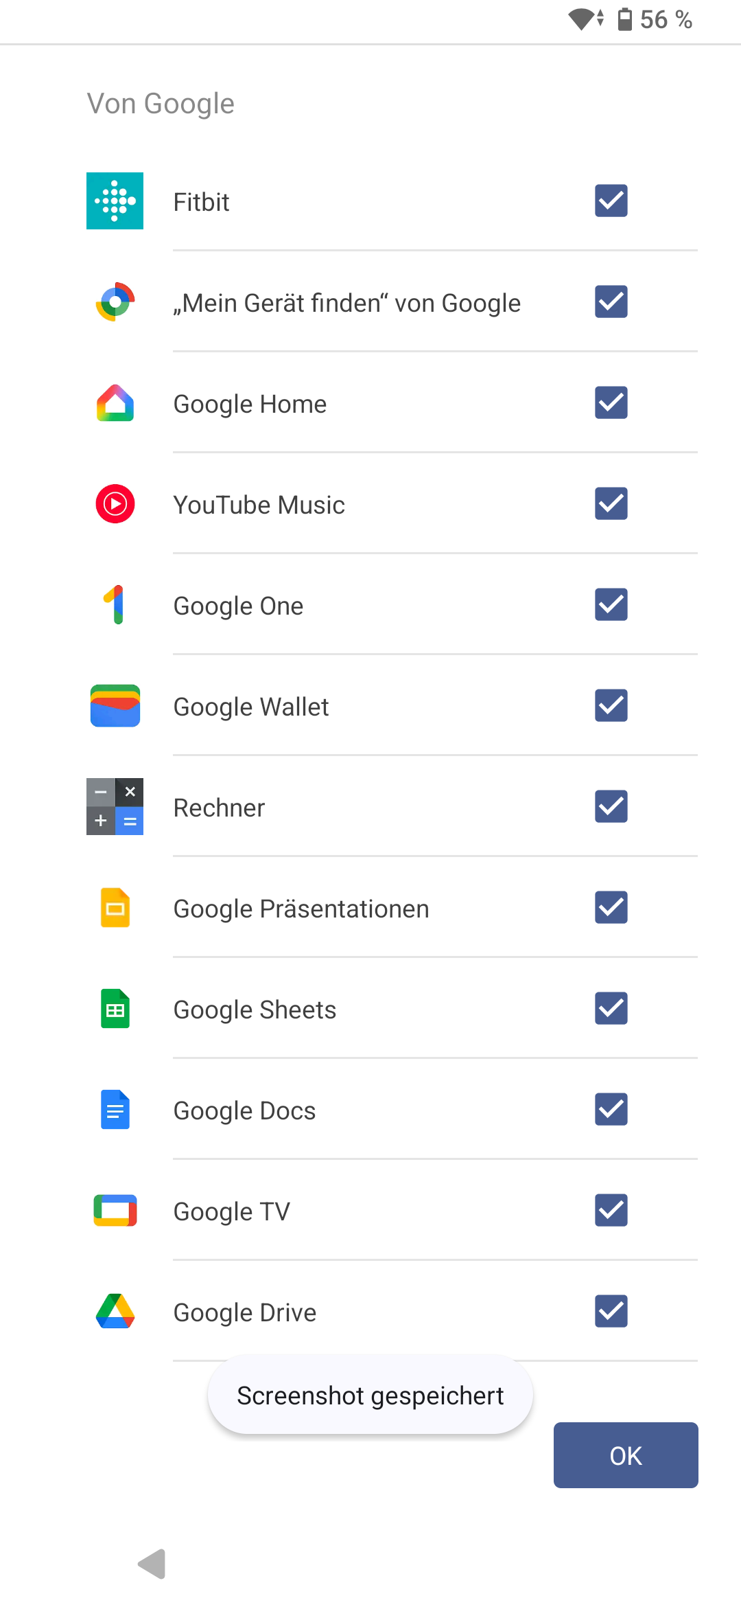
Task: Tap the back navigation arrow
Action: point(152,1564)
